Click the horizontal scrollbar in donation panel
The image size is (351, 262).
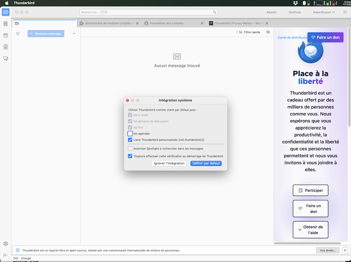coord(307,243)
